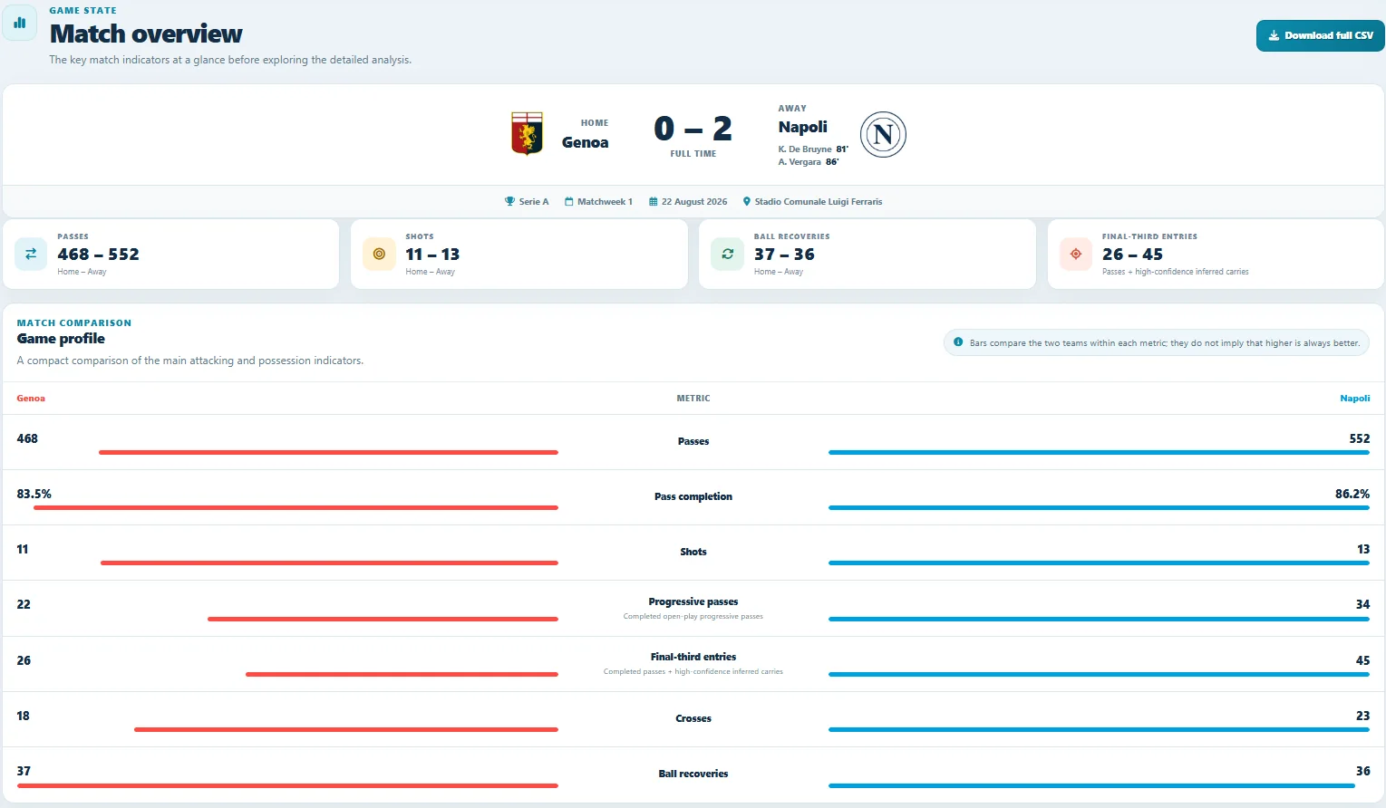Click scorer 'A. Vergara 86'
Image resolution: width=1386 pixels, height=808 pixels.
point(809,162)
